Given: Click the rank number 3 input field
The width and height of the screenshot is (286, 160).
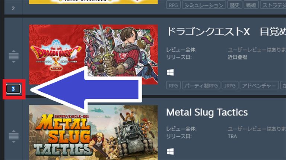Looking at the screenshot, I should click(x=13, y=89).
